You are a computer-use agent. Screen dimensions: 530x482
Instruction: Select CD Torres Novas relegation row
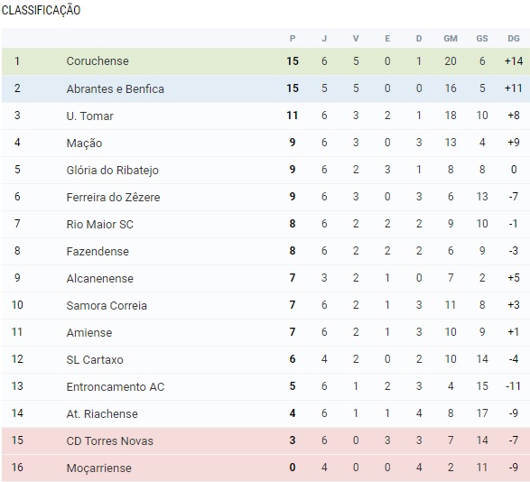[265, 440]
